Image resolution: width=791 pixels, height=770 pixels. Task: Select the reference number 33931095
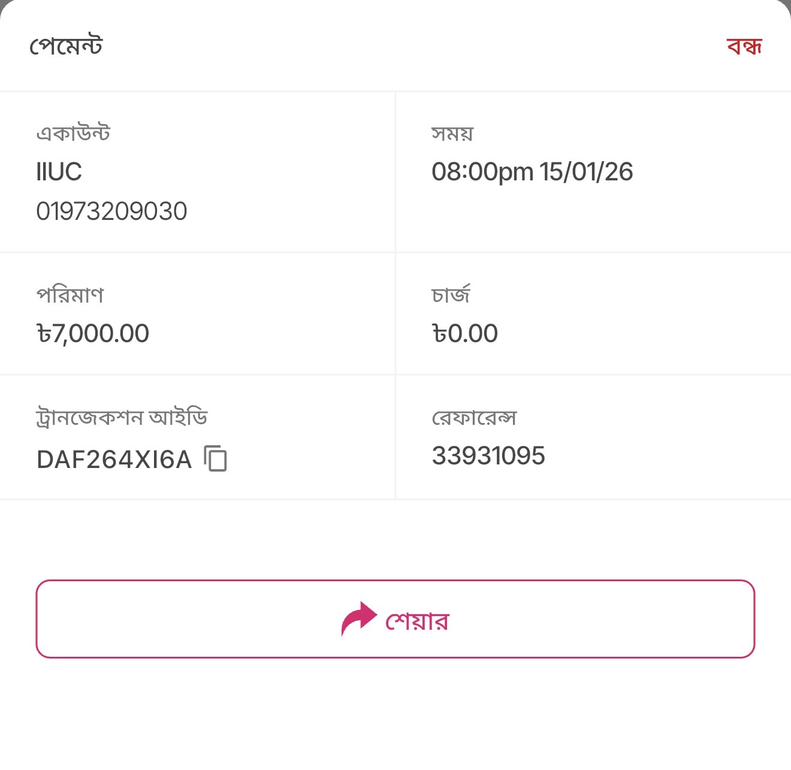point(488,456)
